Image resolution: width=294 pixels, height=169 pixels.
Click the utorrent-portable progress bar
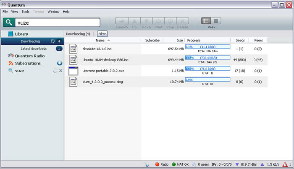[207, 69]
